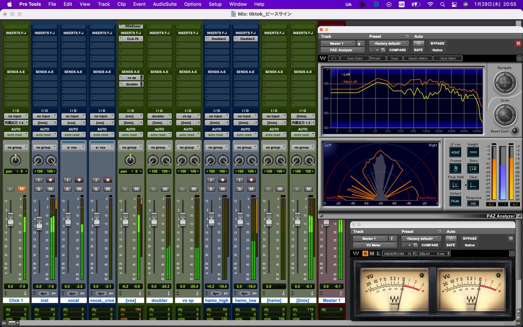The image size is (523, 327).
Task: Open the VU Meter plugin selector dropdown
Action: 375,245
